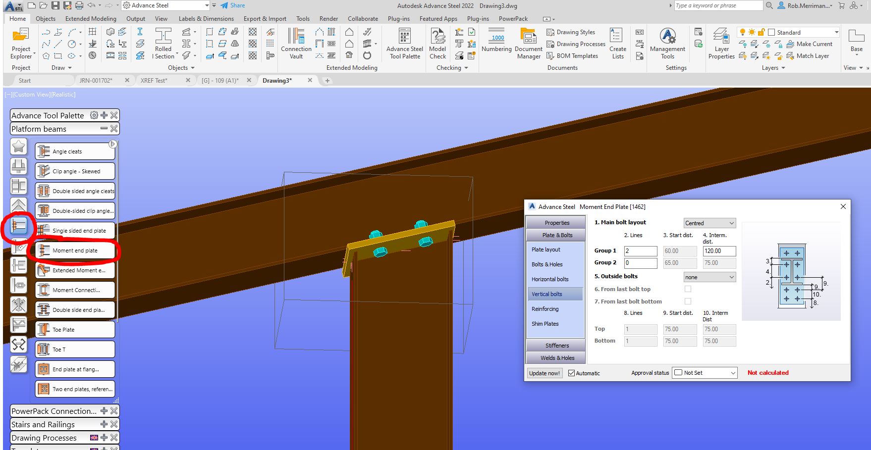Add new drawing tab with plus
This screenshot has width=871, height=450.
click(327, 81)
